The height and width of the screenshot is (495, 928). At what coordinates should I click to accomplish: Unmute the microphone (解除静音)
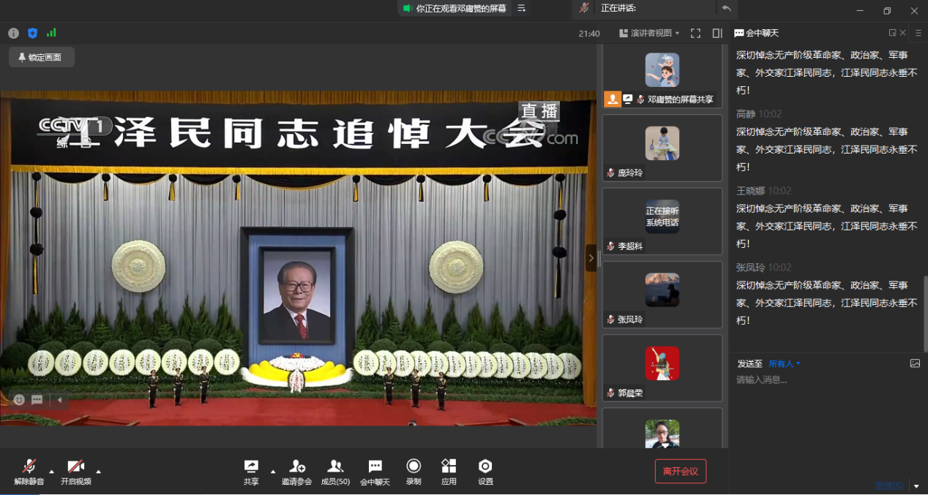(x=29, y=472)
